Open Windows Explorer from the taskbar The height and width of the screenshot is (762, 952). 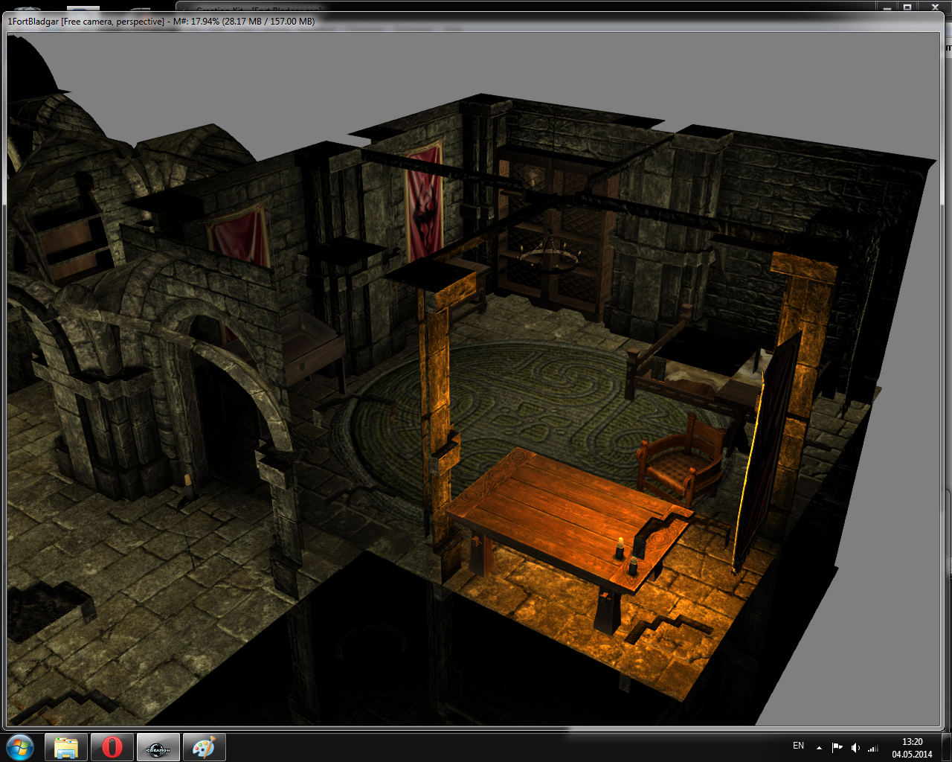pos(66,747)
